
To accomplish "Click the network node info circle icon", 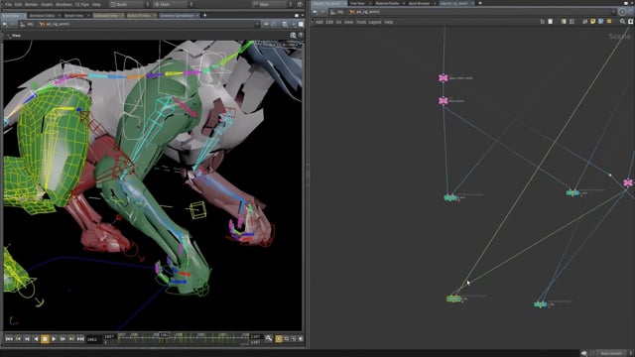I will point(622,12).
